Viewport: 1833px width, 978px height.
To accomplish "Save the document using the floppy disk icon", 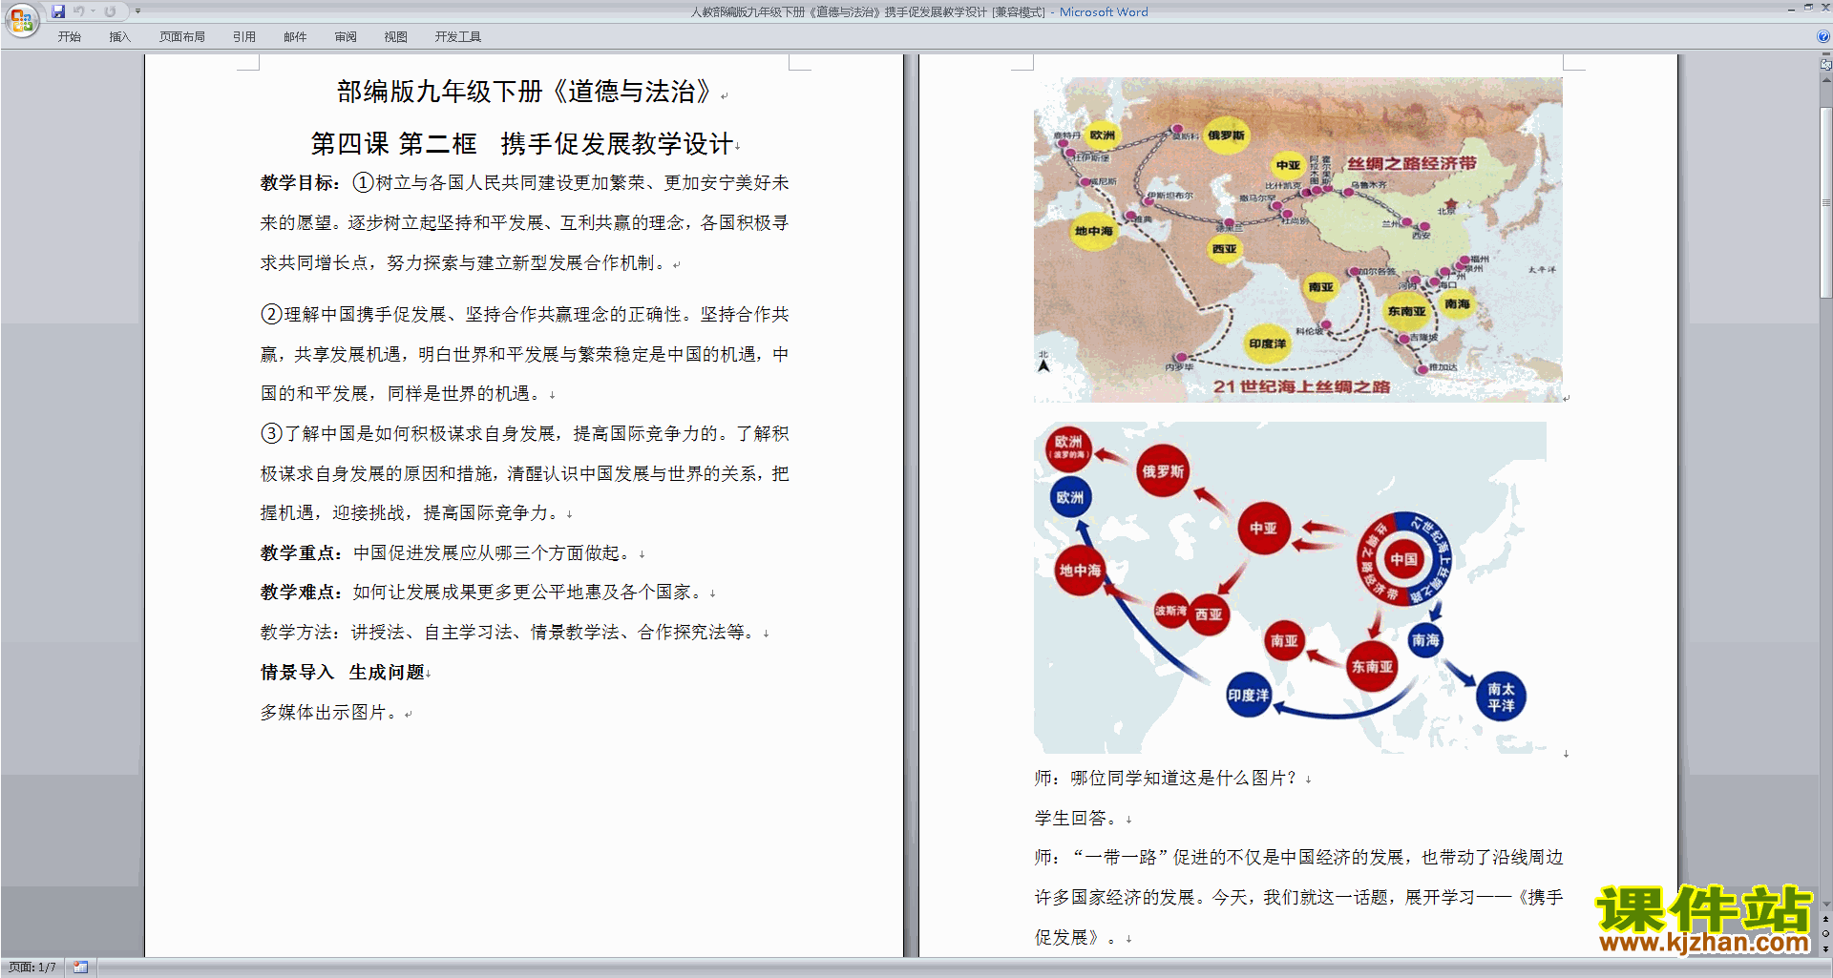I will [x=58, y=11].
